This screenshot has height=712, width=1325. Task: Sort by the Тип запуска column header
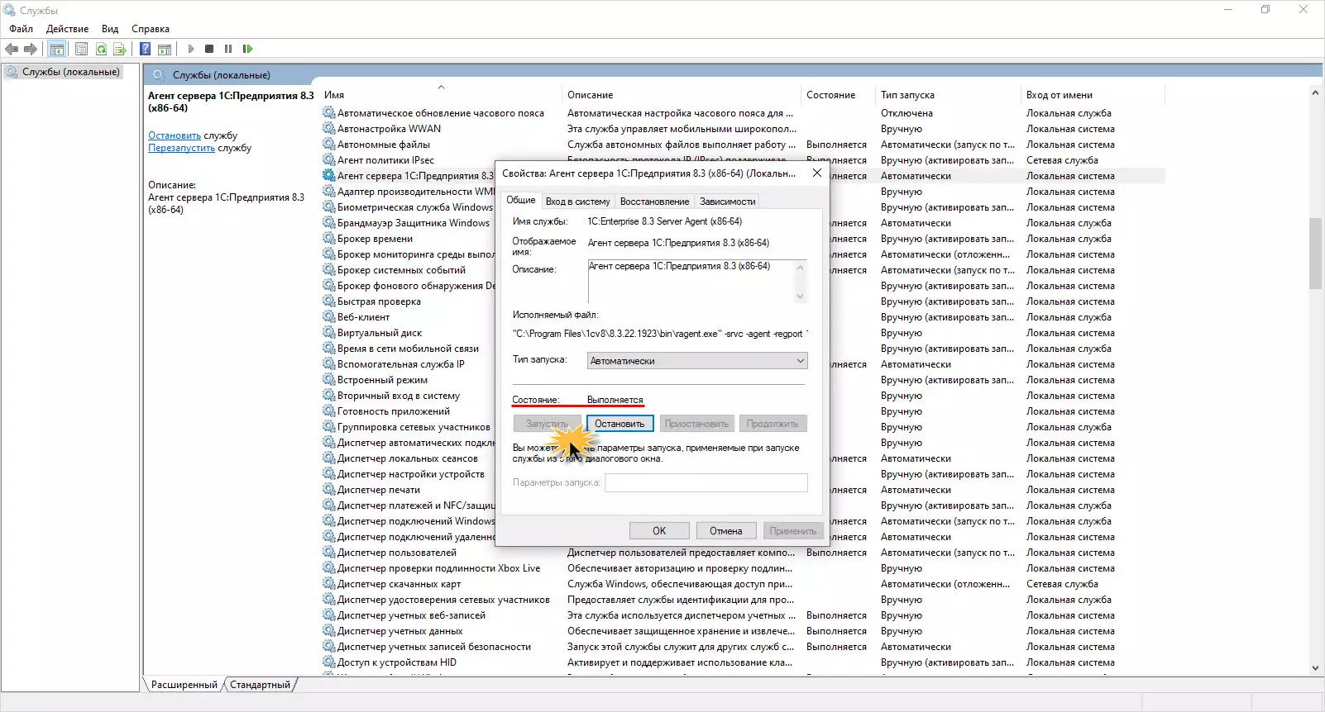pos(949,95)
